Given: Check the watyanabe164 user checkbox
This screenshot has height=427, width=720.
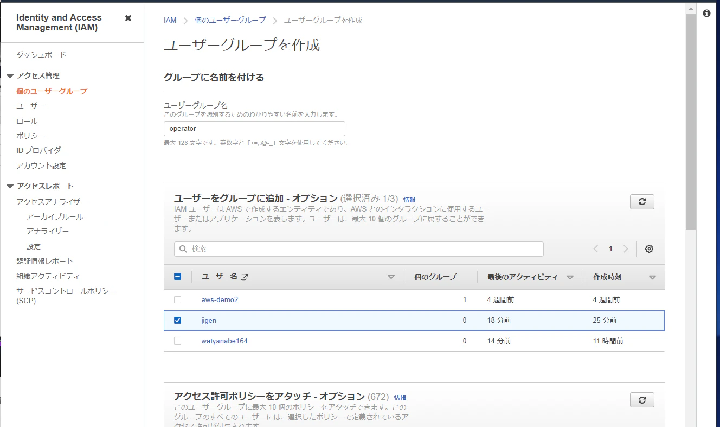Looking at the screenshot, I should click(x=177, y=341).
